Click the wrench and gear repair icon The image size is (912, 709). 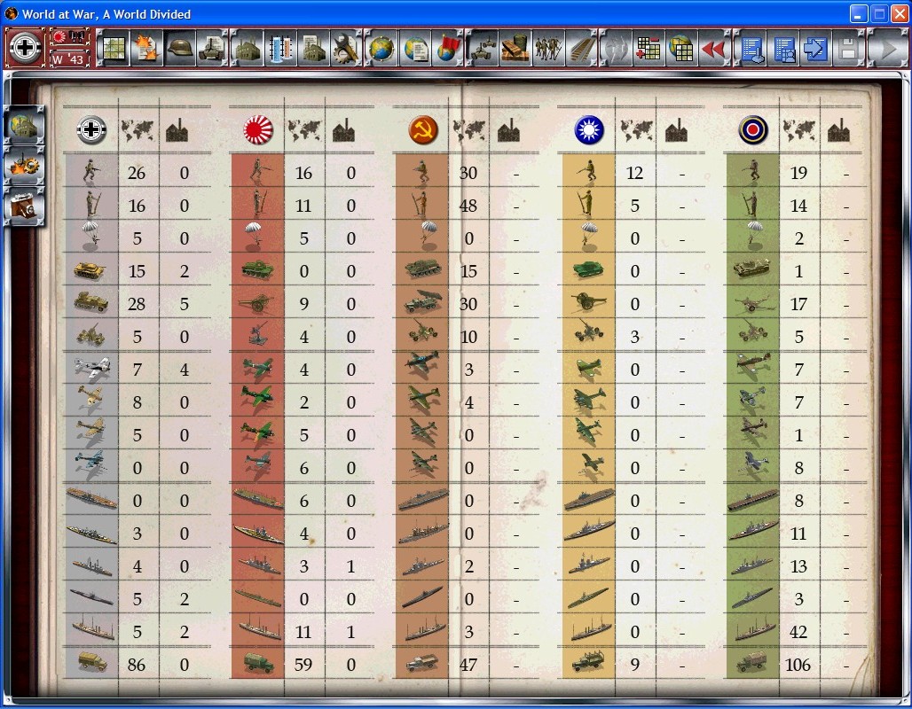346,48
